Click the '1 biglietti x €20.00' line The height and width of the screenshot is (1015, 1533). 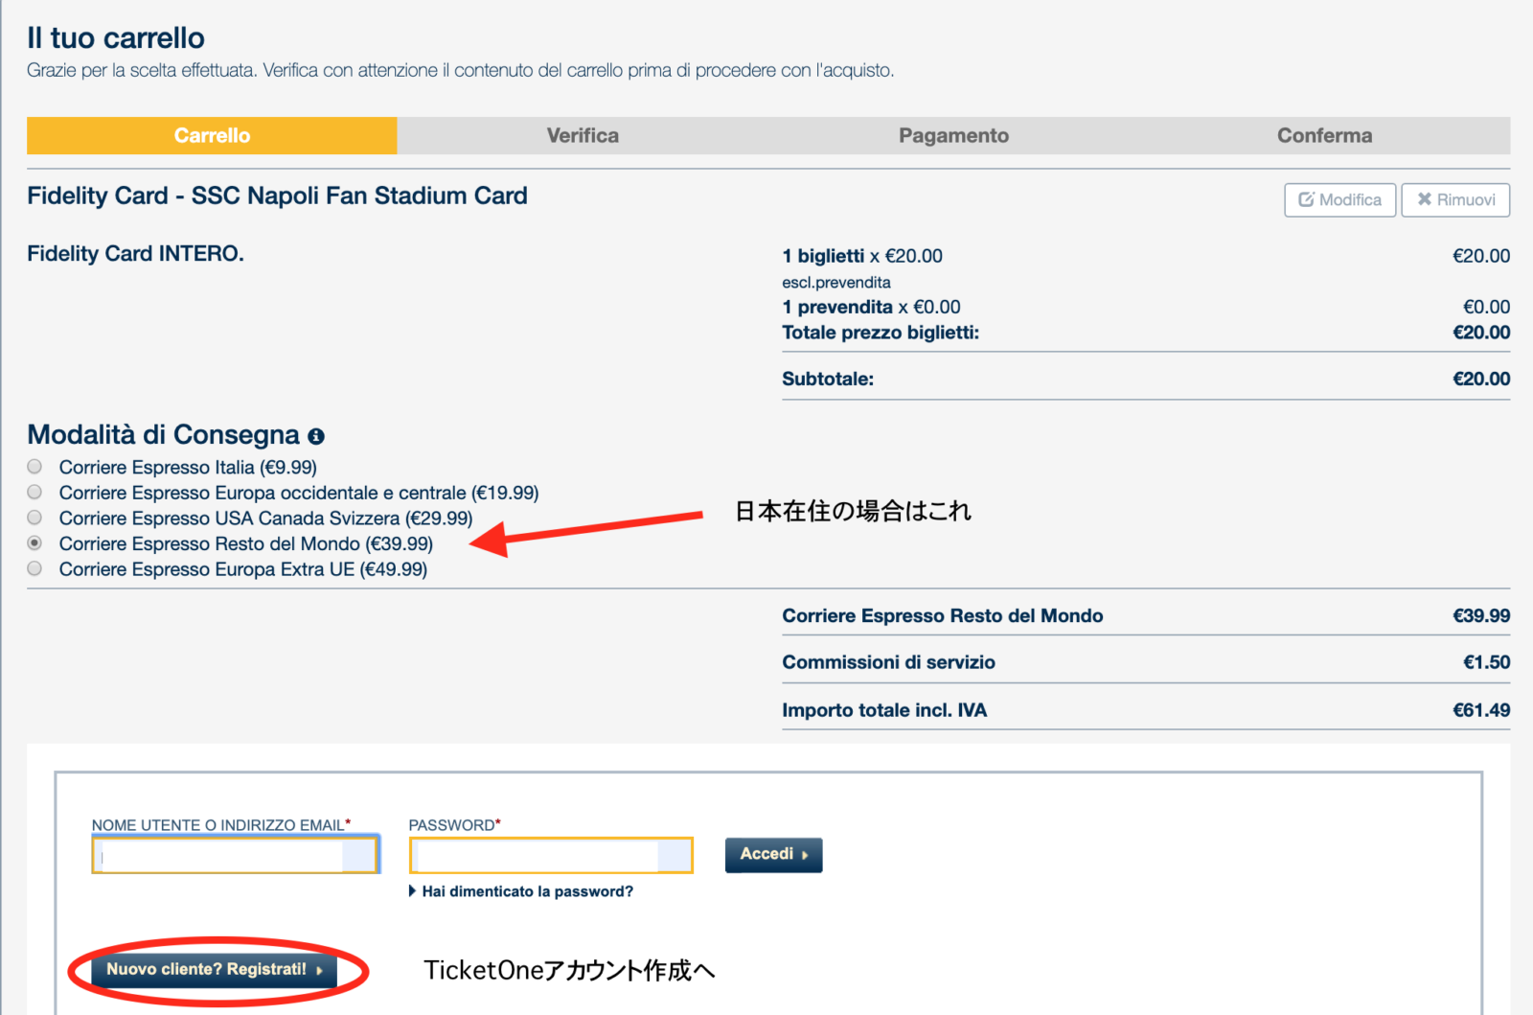click(x=862, y=256)
